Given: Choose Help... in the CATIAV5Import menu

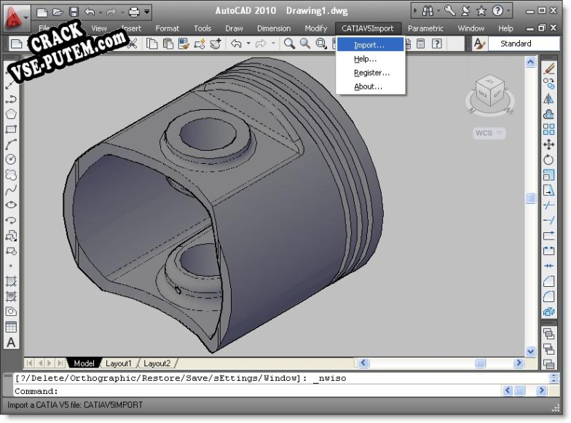Looking at the screenshot, I should click(370, 59).
